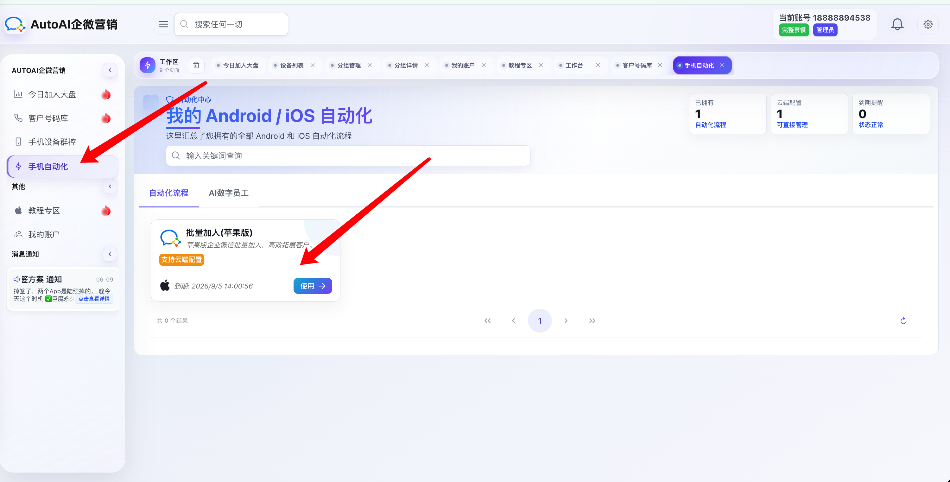
Task: Open the notification bell
Action: tap(897, 24)
